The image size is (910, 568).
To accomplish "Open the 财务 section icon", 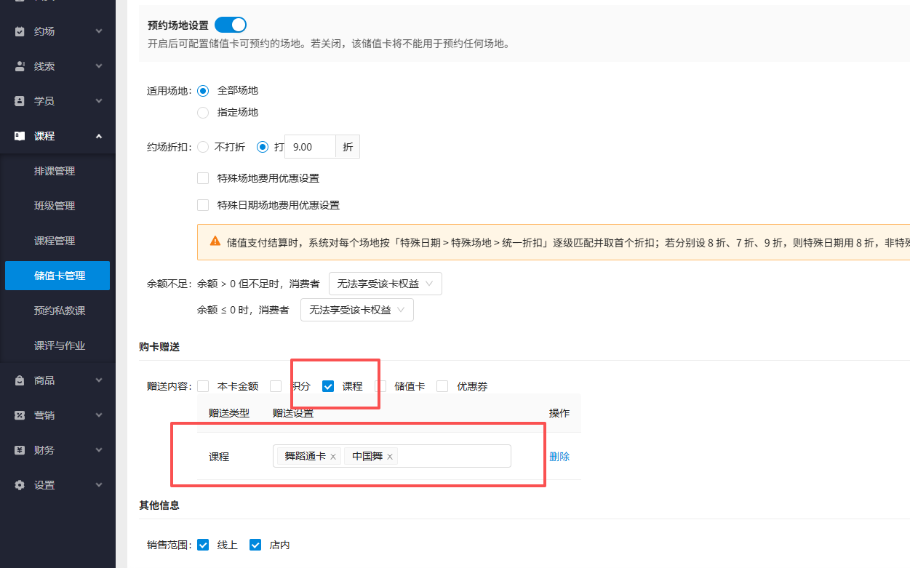I will click(18, 449).
